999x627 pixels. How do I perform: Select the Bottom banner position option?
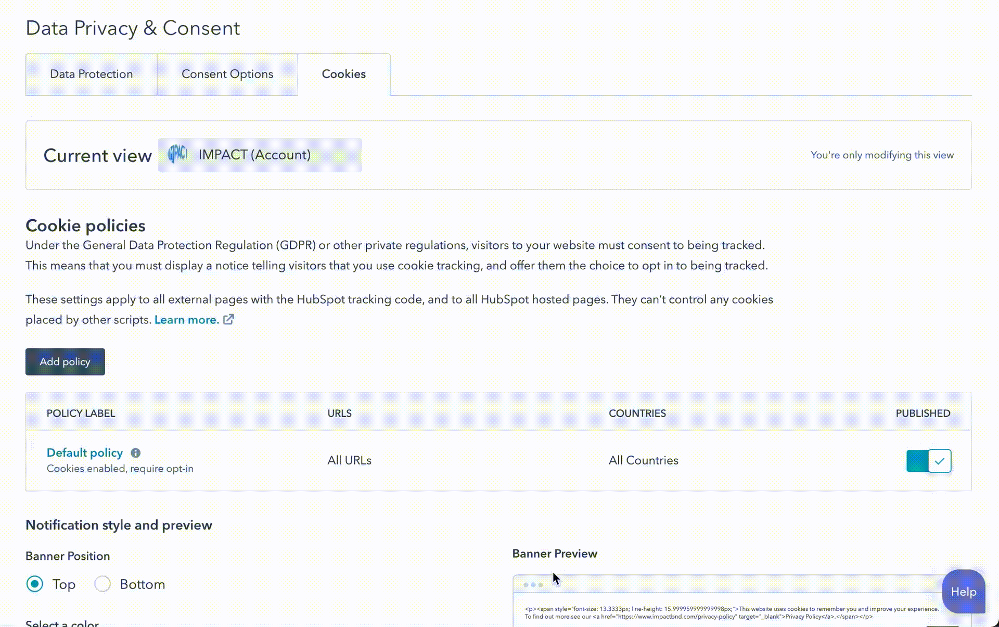(x=103, y=584)
